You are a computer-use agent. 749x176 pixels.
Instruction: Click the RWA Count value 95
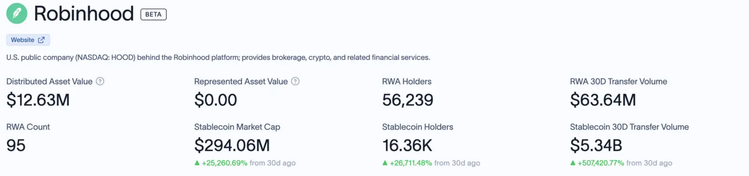pyautogui.click(x=16, y=145)
